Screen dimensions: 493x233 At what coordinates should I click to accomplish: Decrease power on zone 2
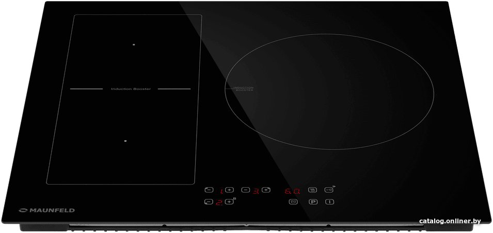[209, 202]
